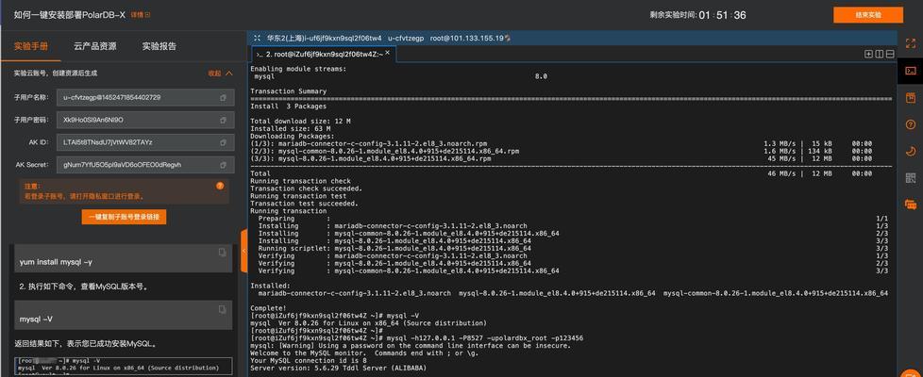
Task: Open the QR code icon in right sidebar
Action: 911,177
